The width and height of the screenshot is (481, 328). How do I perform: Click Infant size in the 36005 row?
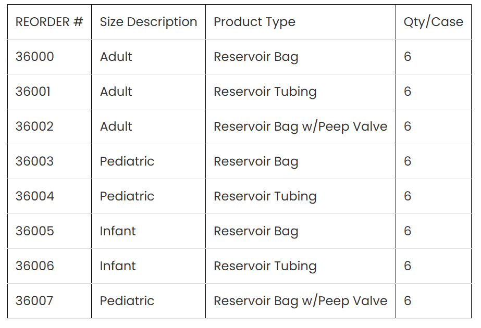[x=118, y=231]
